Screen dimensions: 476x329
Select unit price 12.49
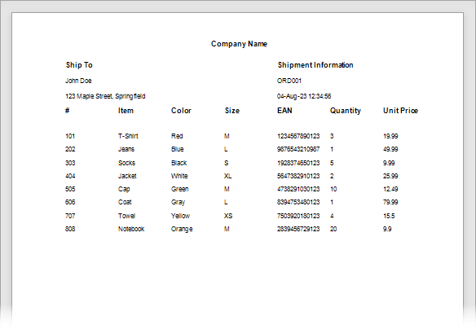coord(390,189)
